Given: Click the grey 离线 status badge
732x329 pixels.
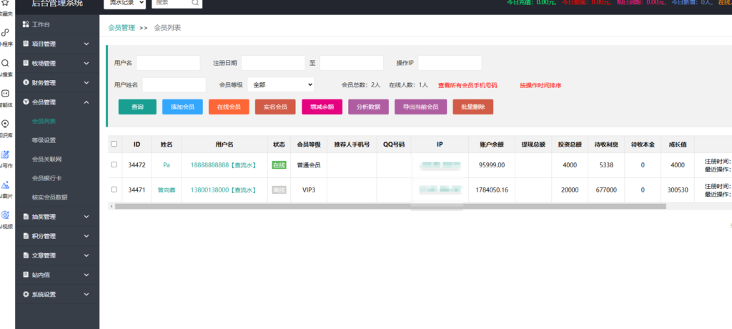Looking at the screenshot, I should pyautogui.click(x=279, y=190).
